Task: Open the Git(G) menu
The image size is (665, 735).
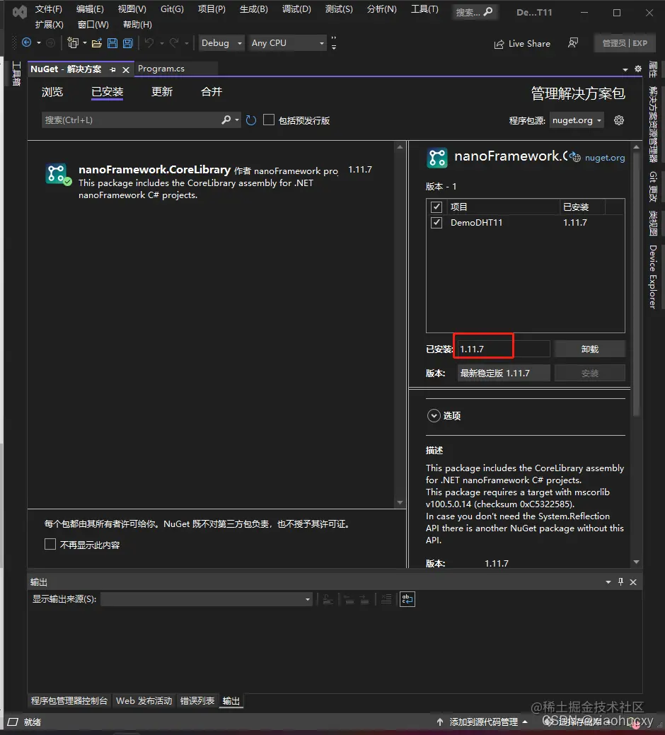Action: pos(172,9)
